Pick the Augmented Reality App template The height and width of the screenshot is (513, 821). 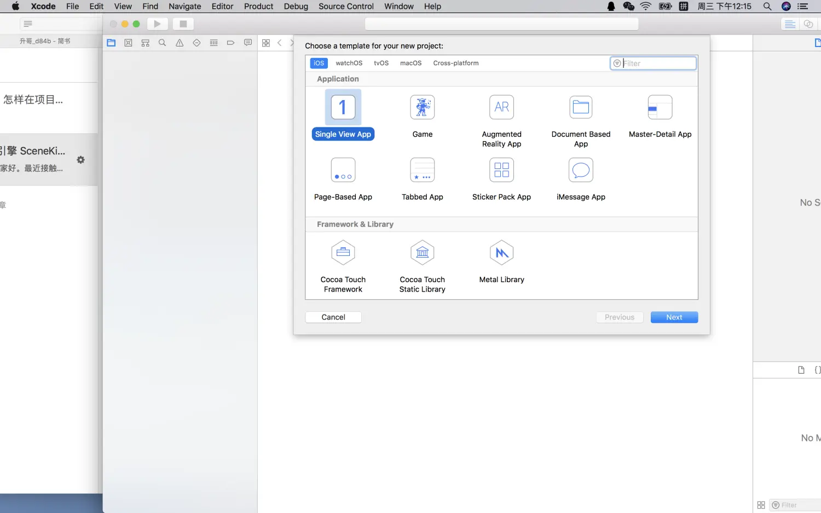pyautogui.click(x=501, y=121)
